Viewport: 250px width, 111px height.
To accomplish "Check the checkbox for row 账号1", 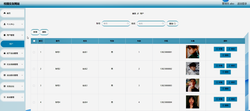I will 34,52.
